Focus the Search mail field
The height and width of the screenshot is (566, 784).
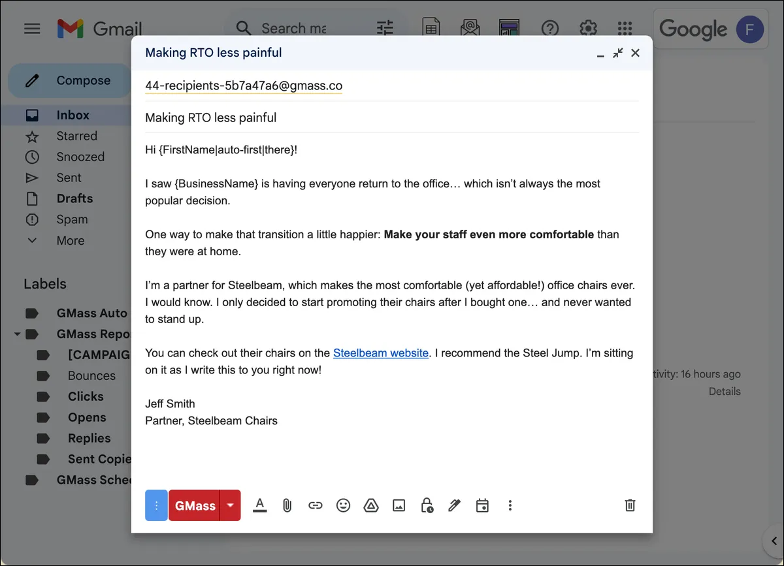coord(293,28)
